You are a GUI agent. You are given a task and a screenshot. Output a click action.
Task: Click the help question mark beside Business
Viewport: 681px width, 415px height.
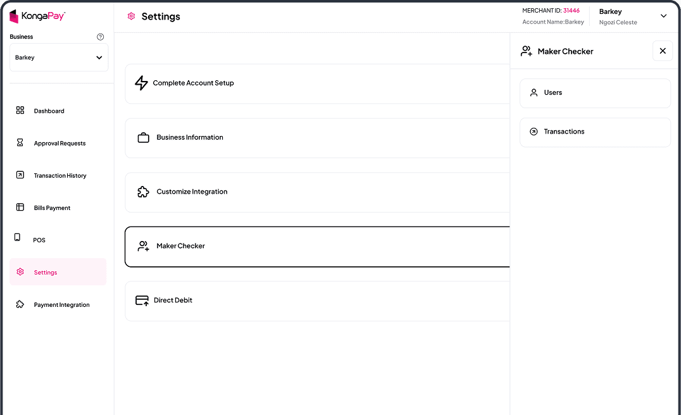coord(100,37)
